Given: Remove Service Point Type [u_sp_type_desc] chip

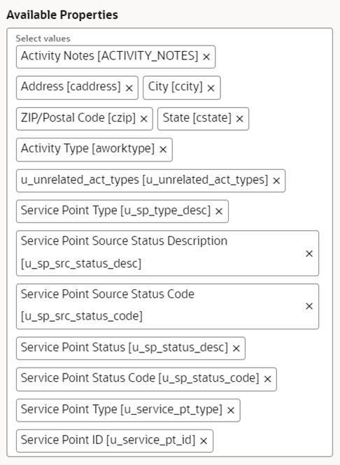Looking at the screenshot, I should point(219,211).
